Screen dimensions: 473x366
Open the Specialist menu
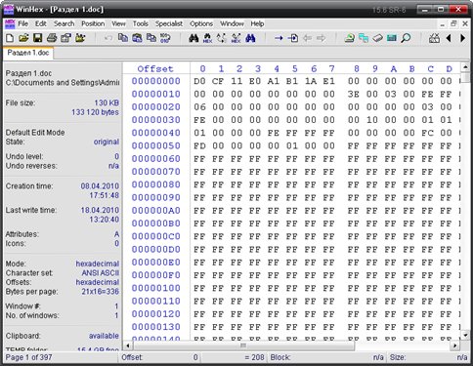[169, 23]
